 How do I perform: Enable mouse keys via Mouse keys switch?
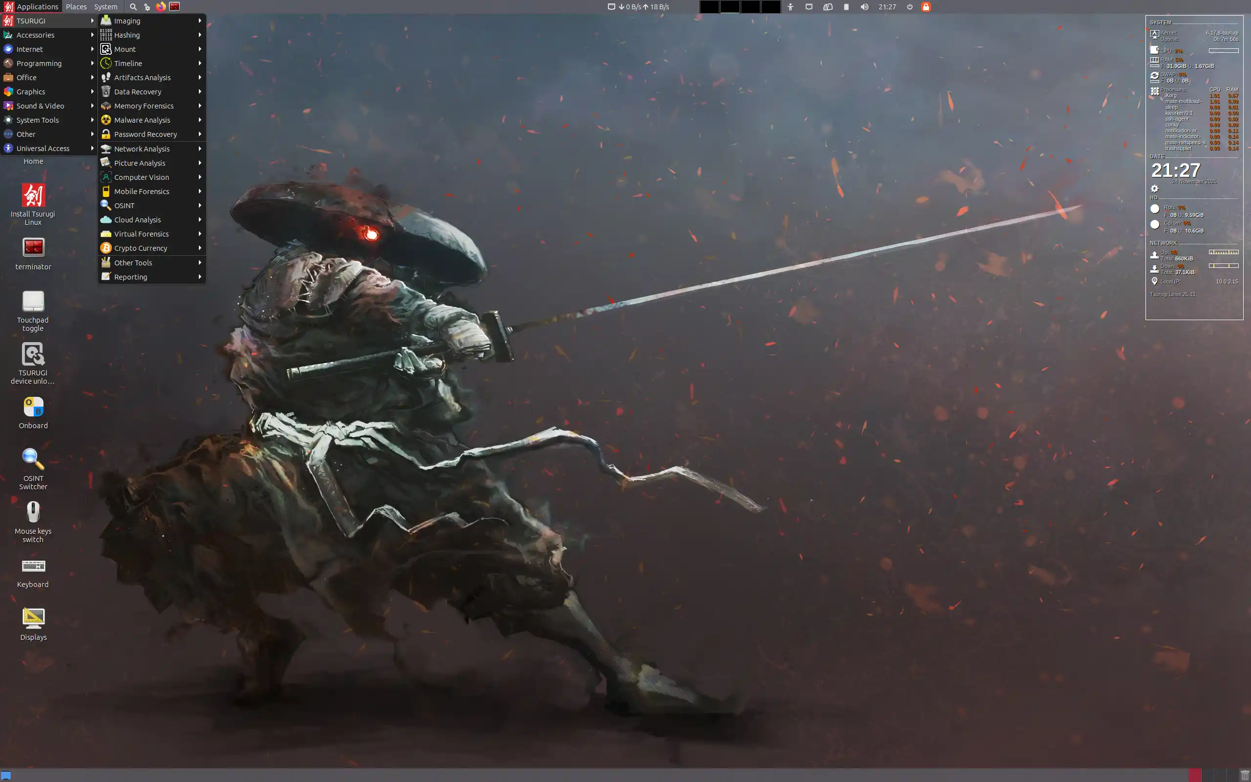33,513
